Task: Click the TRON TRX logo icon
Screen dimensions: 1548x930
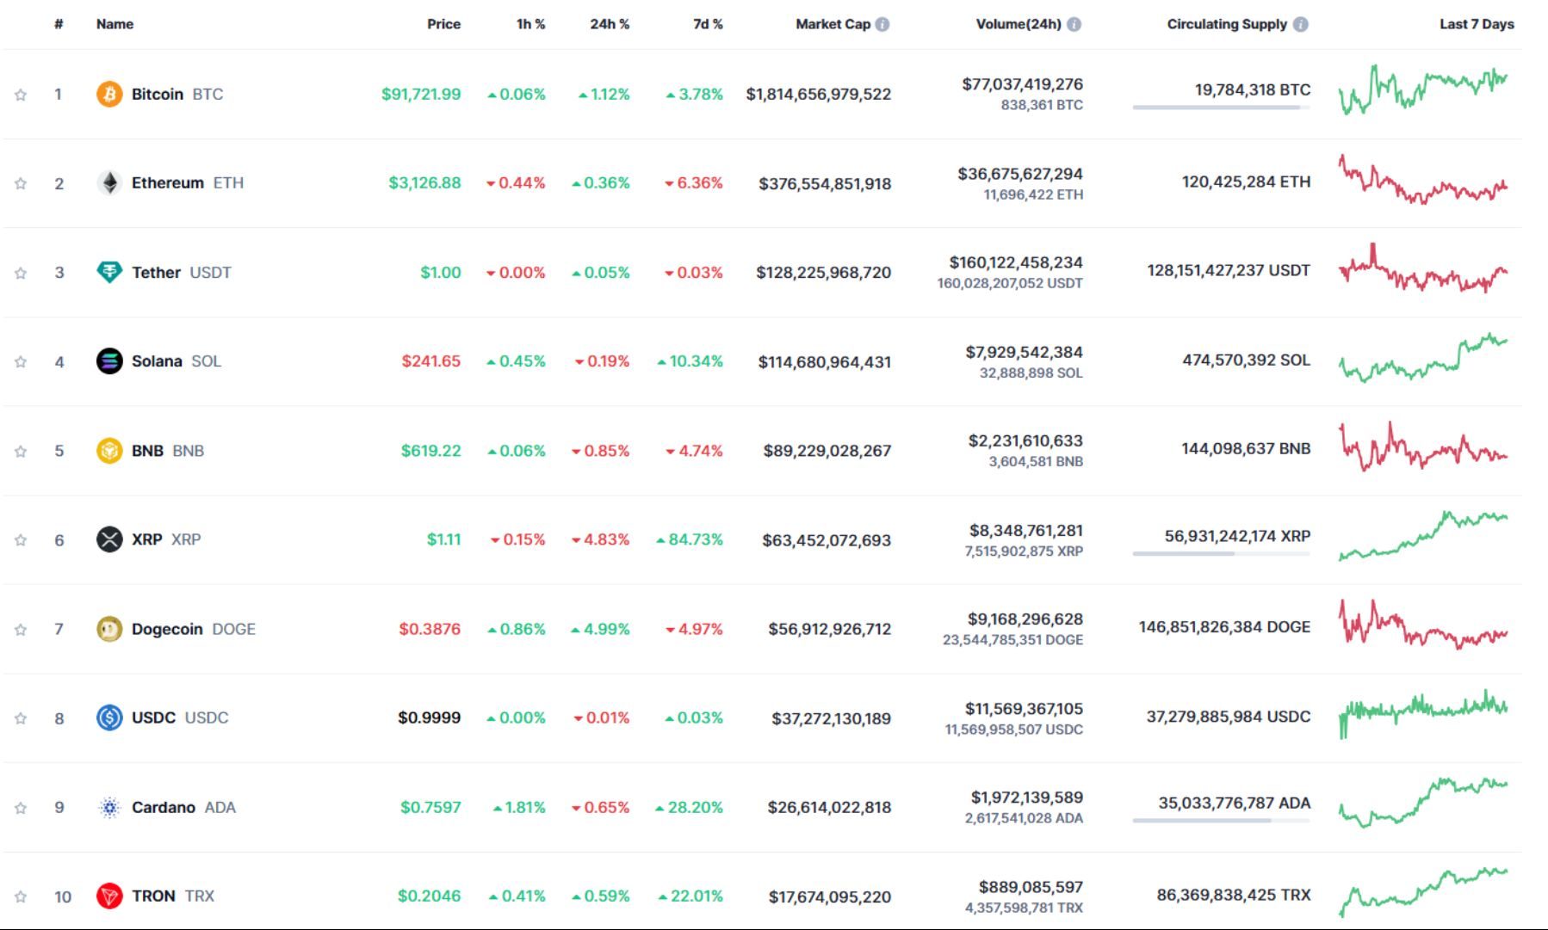Action: pos(108,896)
